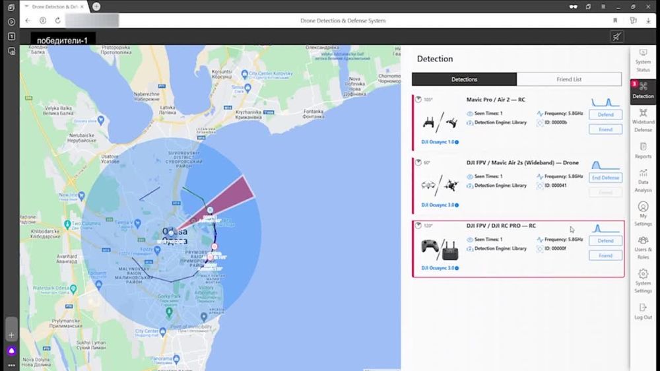The image size is (660, 371).
Task: Open the Reports section
Action: (643, 151)
